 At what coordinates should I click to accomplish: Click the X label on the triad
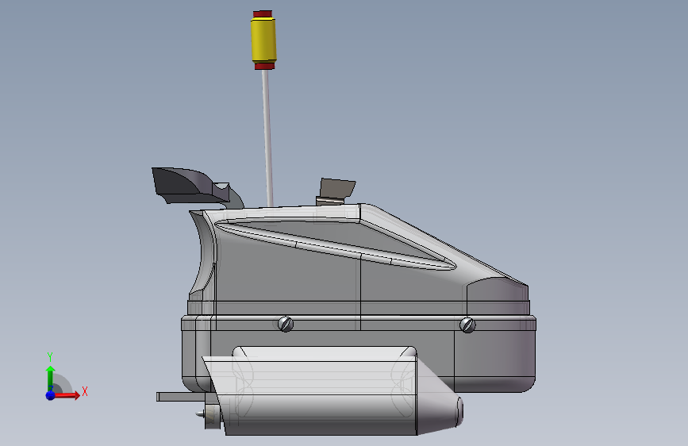pos(85,391)
